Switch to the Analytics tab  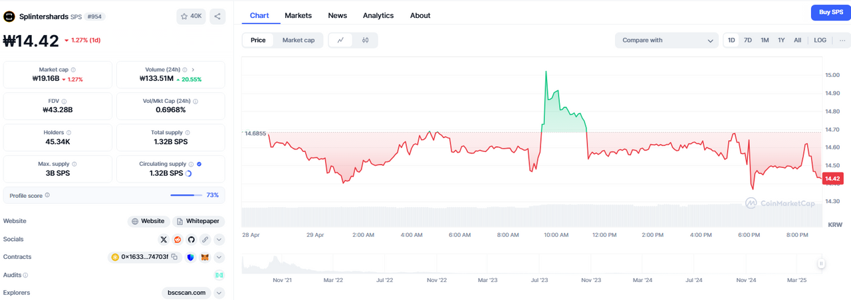point(378,15)
